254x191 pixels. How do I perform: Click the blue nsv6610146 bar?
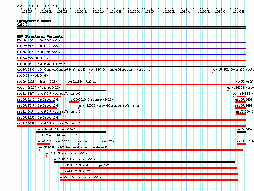[x=36, y=102]
